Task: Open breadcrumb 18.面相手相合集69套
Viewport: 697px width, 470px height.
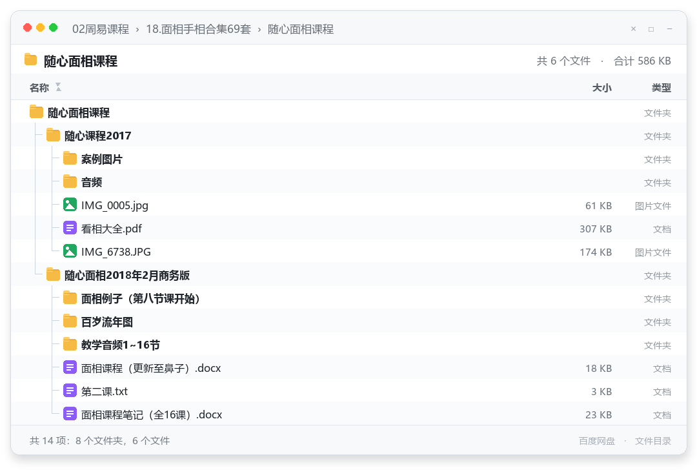Action: [x=198, y=29]
